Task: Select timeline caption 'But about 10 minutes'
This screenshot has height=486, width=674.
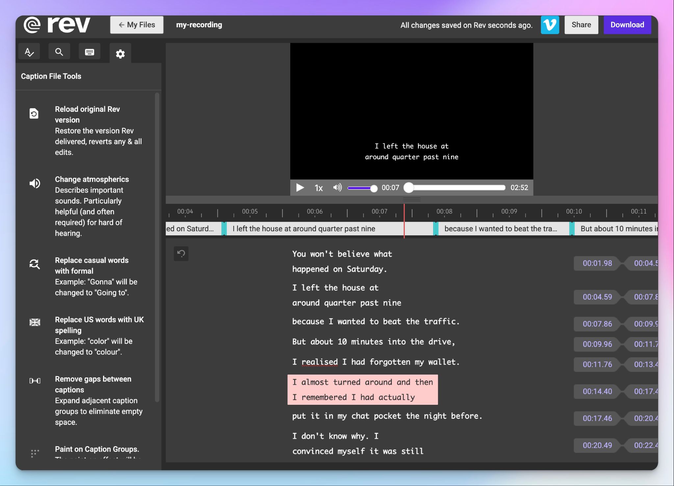Action: pos(616,229)
